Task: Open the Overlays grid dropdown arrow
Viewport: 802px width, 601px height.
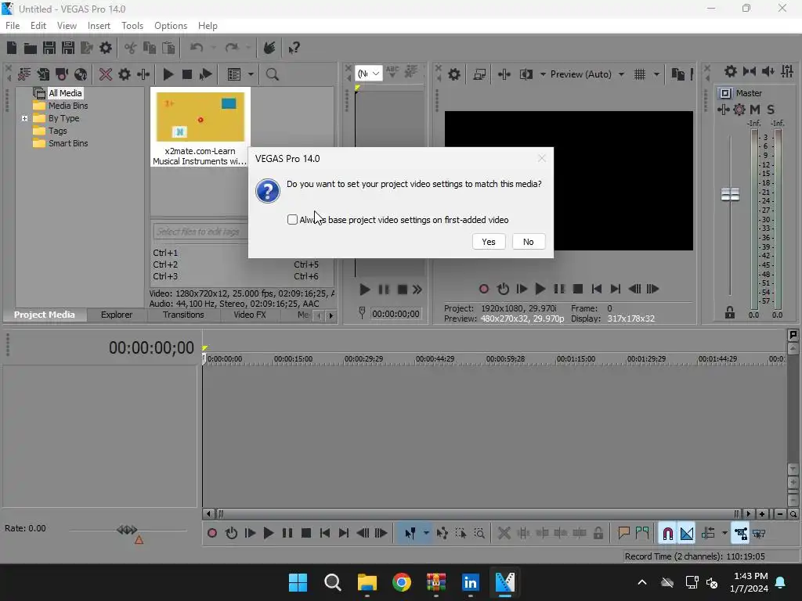Action: coord(656,74)
